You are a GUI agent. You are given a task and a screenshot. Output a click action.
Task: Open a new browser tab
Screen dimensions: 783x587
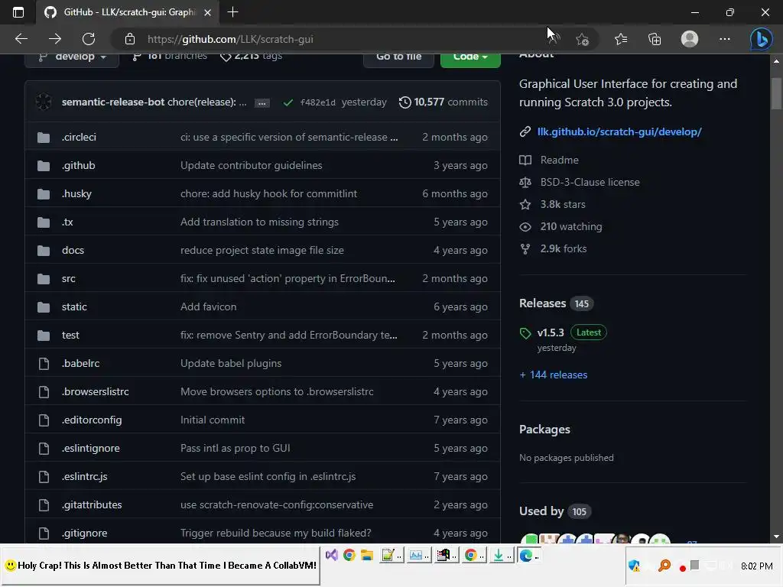[232, 12]
